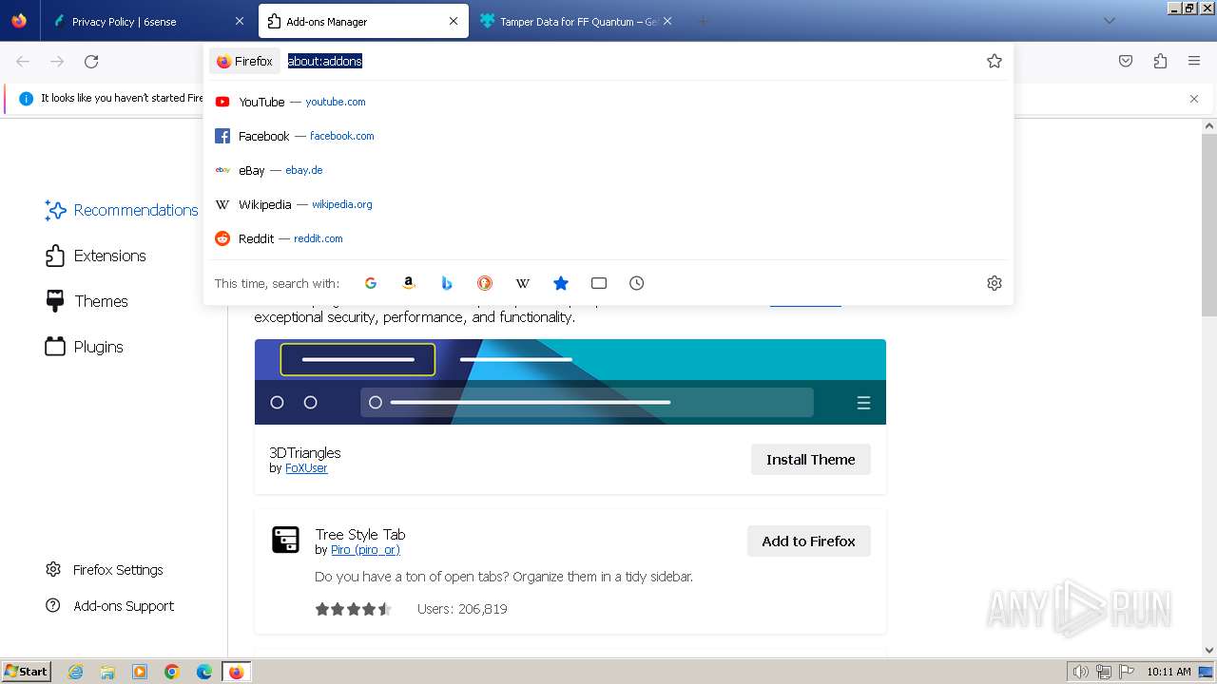Click the Firefox identity chip in address bar
1217x684 pixels.
[245, 61]
